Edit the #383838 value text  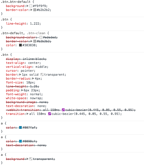[29, 45]
